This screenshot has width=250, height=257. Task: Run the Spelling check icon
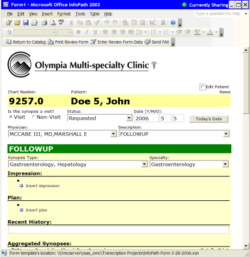tap(61, 22)
